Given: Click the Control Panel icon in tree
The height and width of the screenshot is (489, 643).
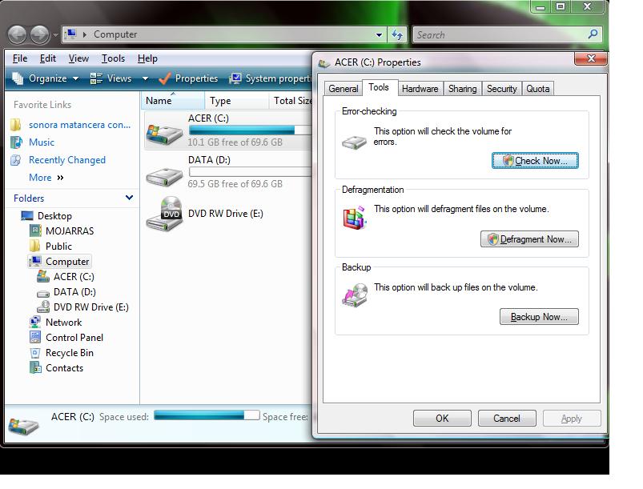Looking at the screenshot, I should (35, 338).
